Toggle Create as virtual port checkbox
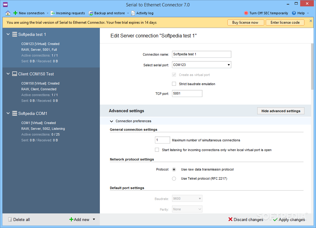316x228 pixels. click(x=174, y=75)
